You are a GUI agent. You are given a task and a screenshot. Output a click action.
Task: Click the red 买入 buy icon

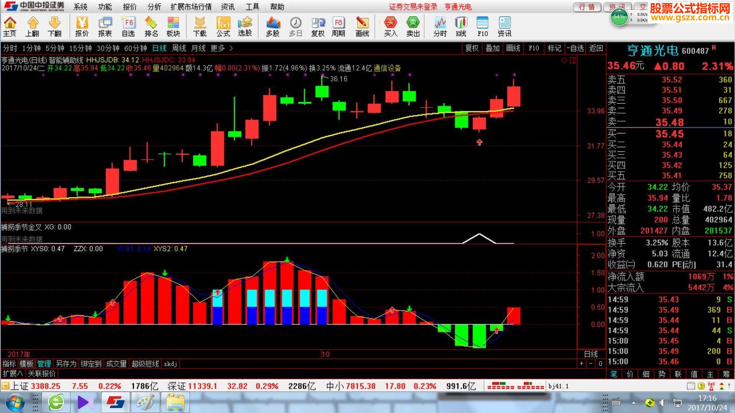coord(390,27)
